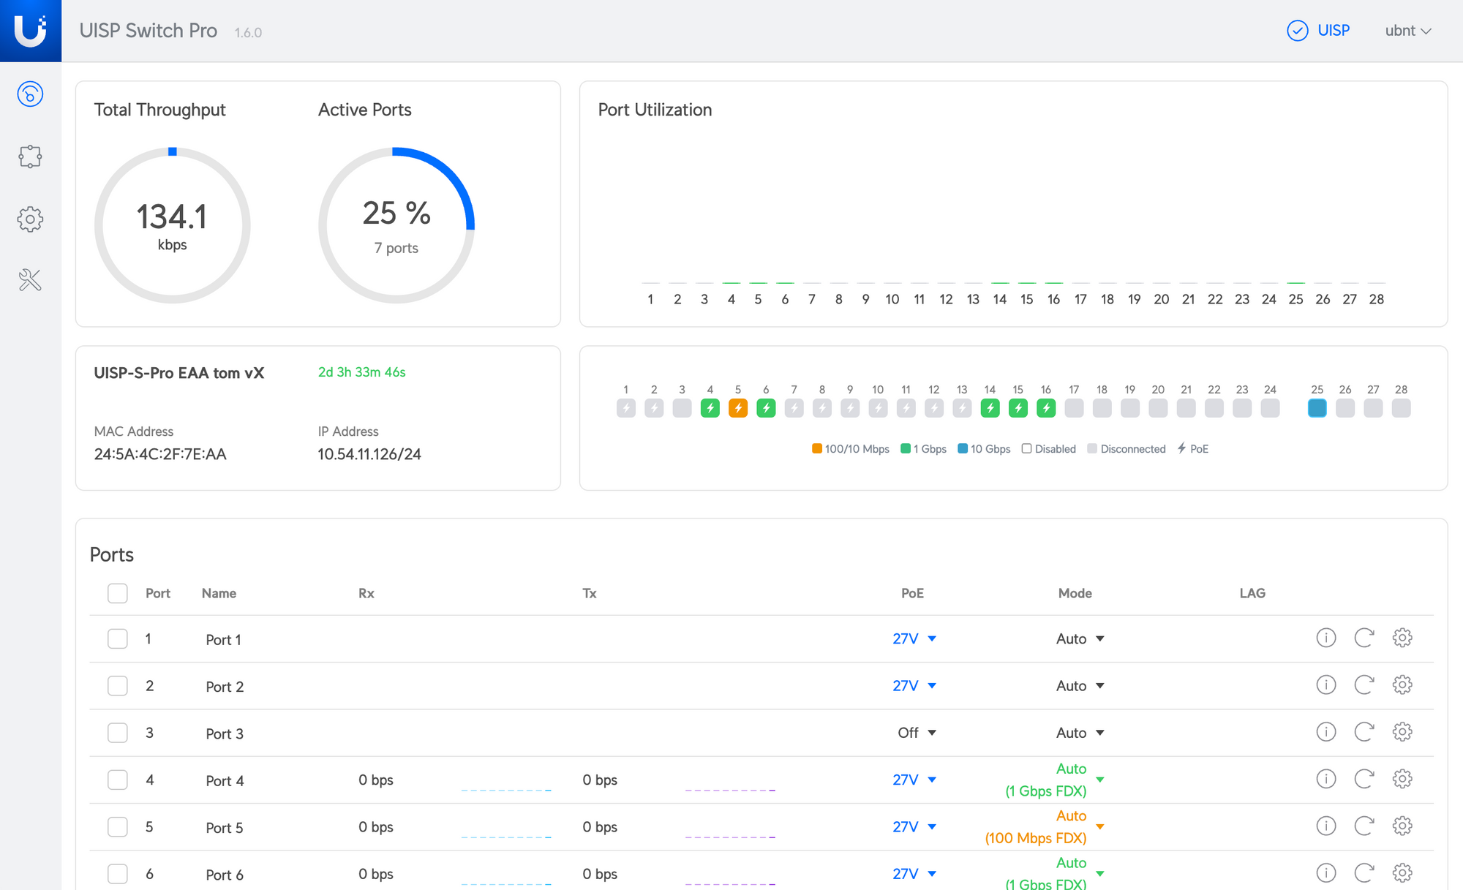
Task: Open the puzzle-piece icon in sidebar
Action: [x=30, y=156]
